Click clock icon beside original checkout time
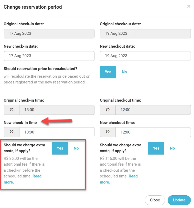 [x=108, y=110]
